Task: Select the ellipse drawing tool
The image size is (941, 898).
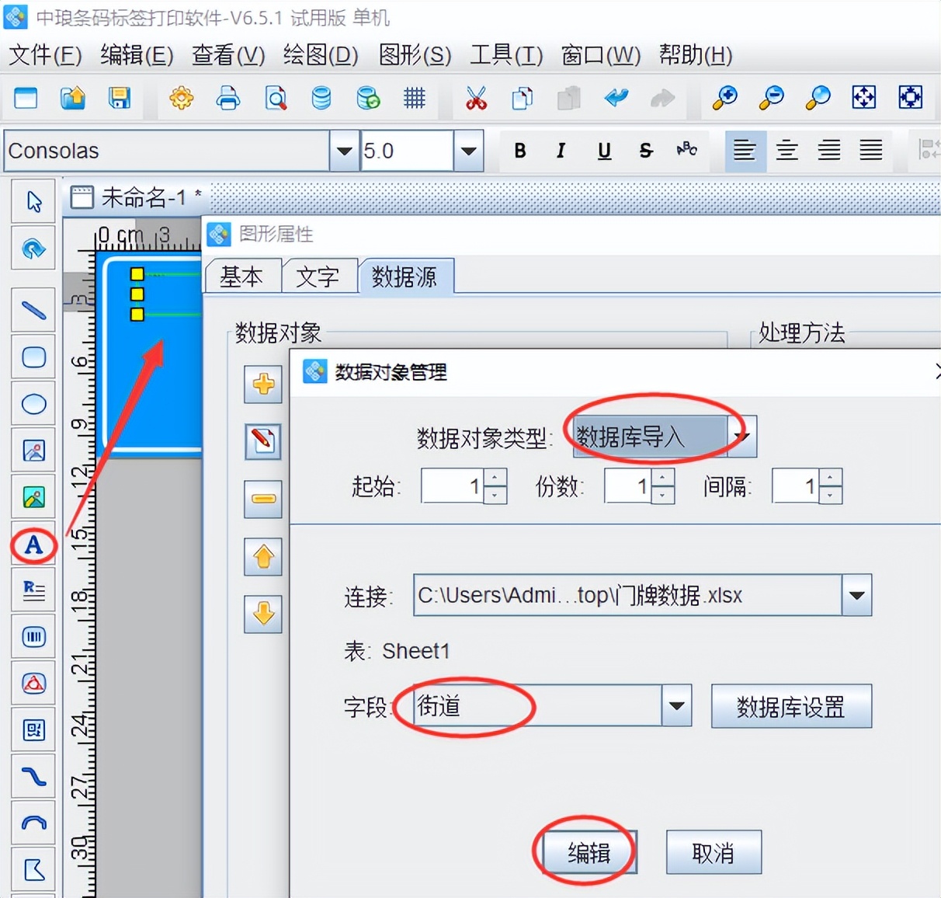Action: coord(33,404)
